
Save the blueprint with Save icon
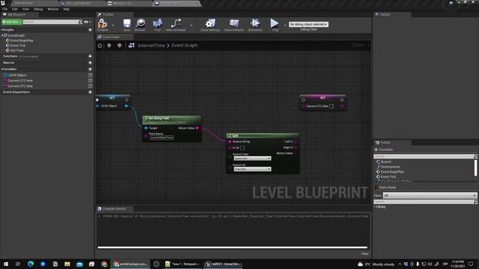tap(126, 25)
